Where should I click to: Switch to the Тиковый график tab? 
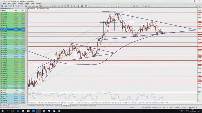14,105
